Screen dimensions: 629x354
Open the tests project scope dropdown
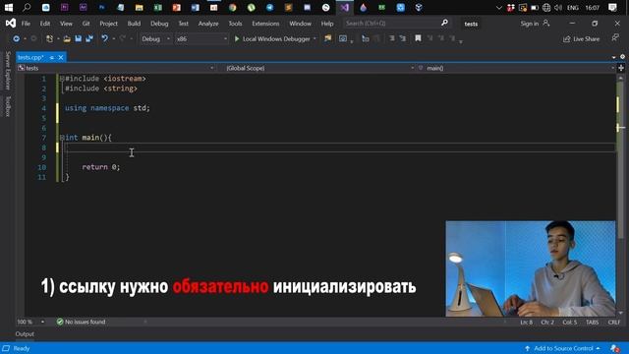coord(116,68)
